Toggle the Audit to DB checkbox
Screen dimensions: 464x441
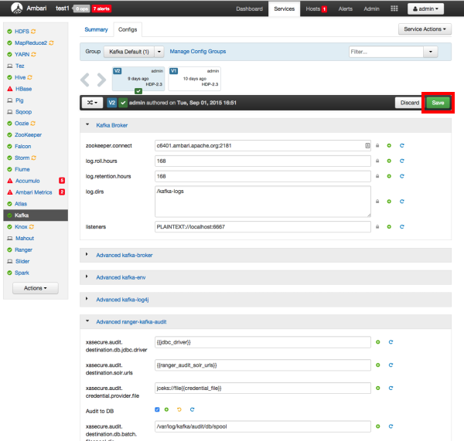click(x=157, y=409)
